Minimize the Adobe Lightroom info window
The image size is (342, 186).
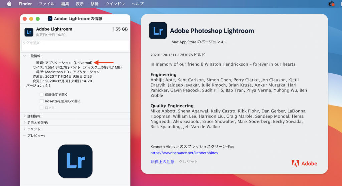(31, 19)
